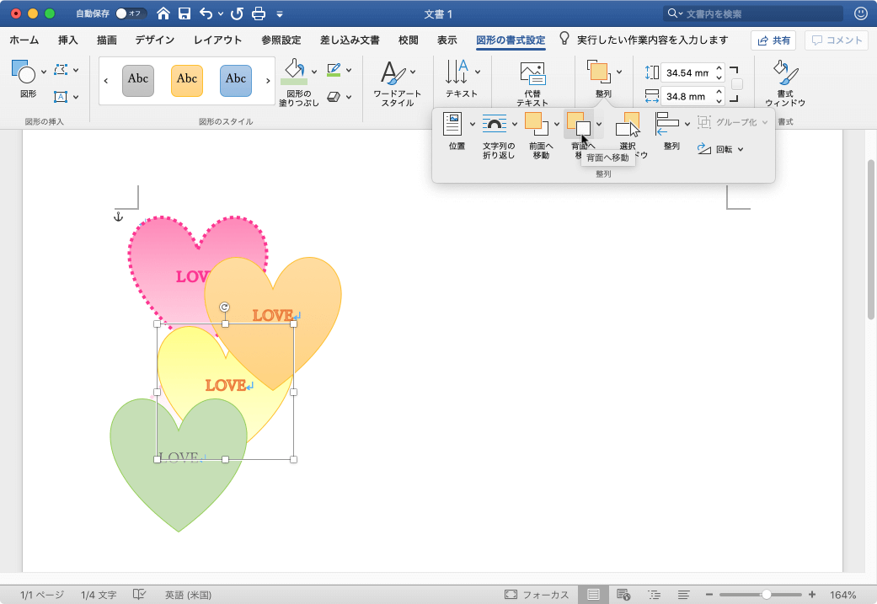Insert a text box icon
This screenshot has height=604, width=877.
(x=61, y=97)
